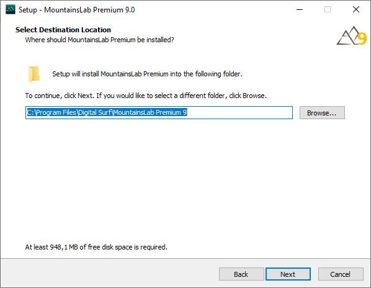
Task: Click the 'Where should MountainsLab Premium be installed?' text
Action: coord(100,40)
